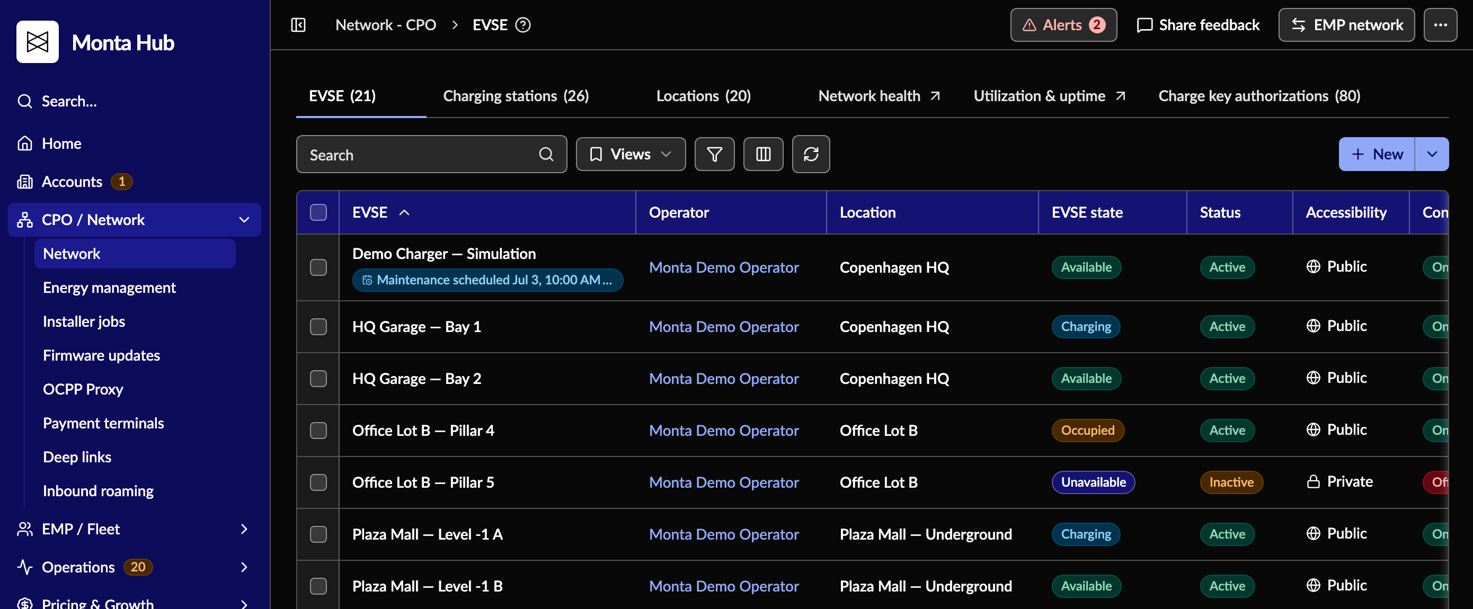Open the Charge key authorizations (80) tab

1259,96
